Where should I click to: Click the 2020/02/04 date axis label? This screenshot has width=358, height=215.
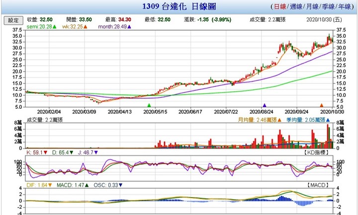[x=49, y=112]
